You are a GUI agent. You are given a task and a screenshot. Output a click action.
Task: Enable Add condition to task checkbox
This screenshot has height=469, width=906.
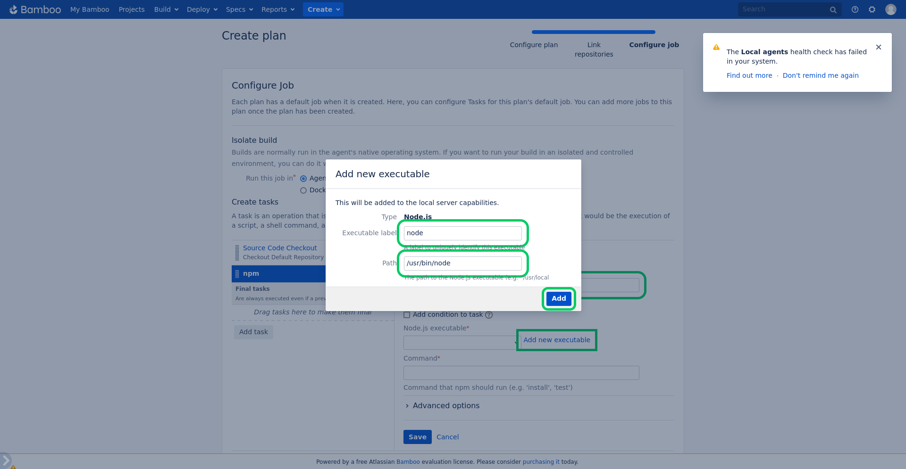click(x=407, y=315)
